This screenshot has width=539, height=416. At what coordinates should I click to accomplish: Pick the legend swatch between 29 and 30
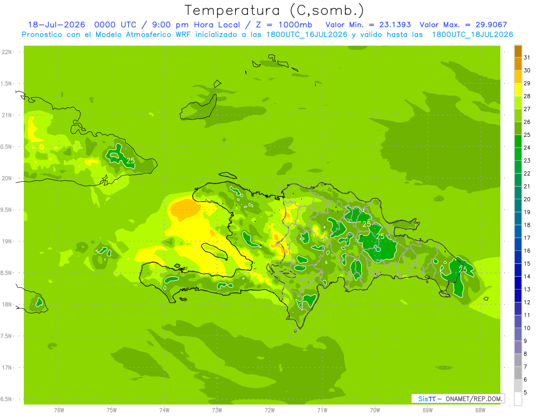click(518, 77)
